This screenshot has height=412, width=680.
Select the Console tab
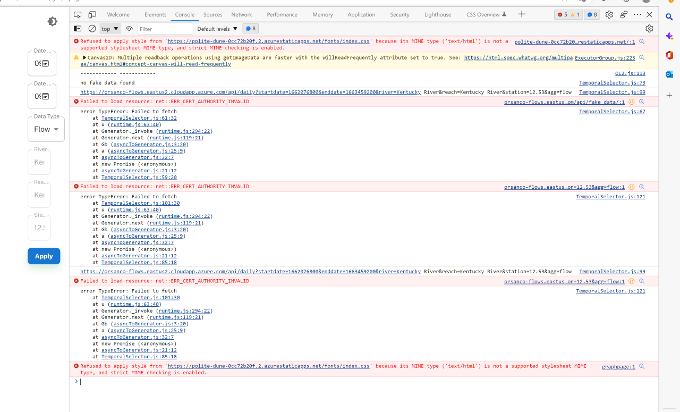[x=185, y=14]
